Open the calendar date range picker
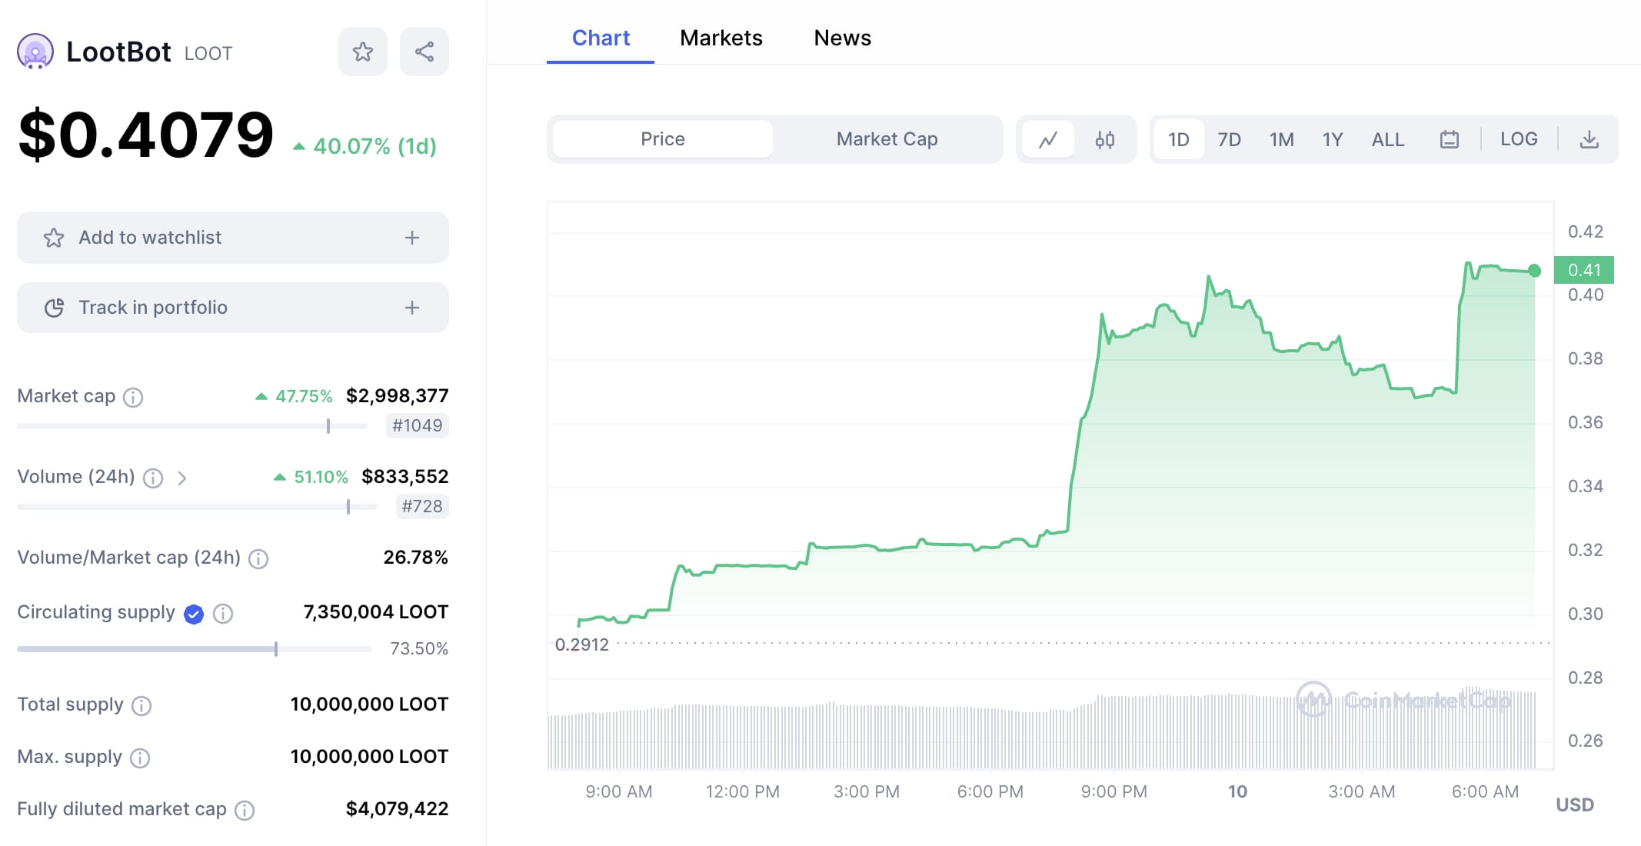 1449,139
